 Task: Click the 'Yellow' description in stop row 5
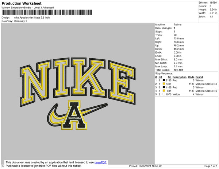176,94
